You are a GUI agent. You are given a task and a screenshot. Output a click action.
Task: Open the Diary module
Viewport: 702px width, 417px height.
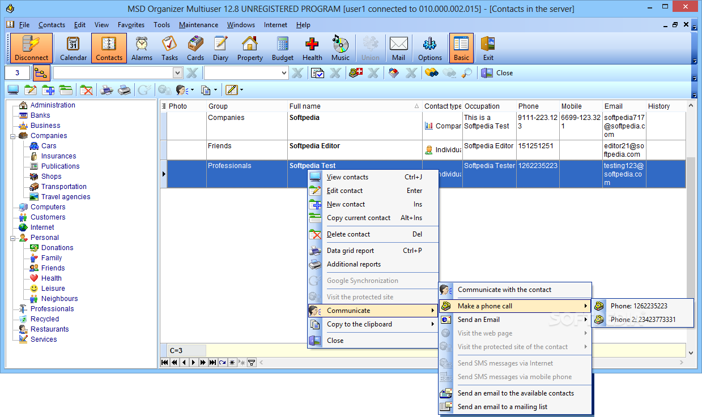click(x=220, y=48)
